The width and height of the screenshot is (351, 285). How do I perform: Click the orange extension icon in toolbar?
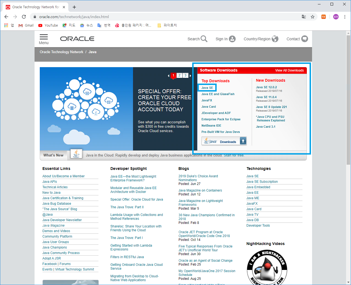click(324, 17)
